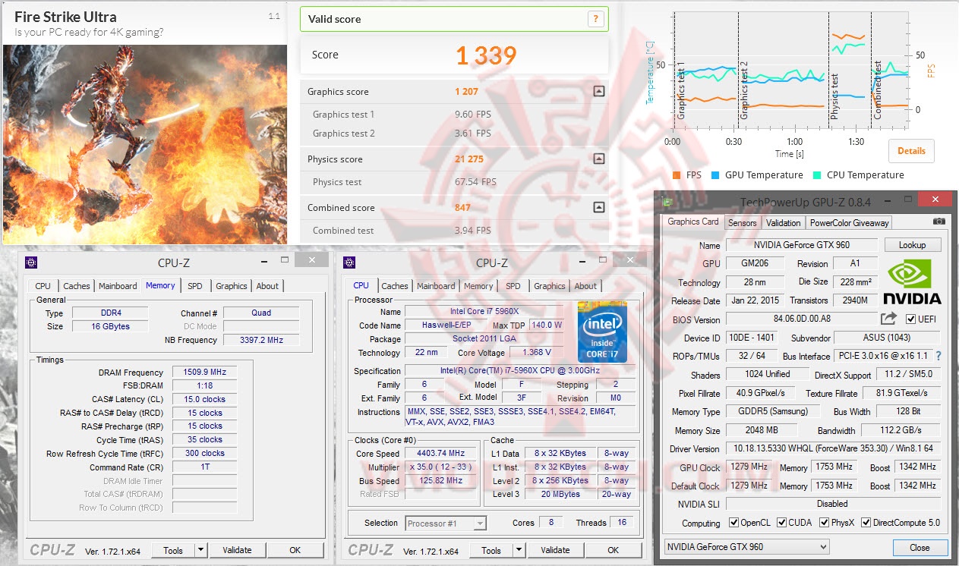
Task: Open the PowerColor Giveaway tab
Action: tap(849, 223)
